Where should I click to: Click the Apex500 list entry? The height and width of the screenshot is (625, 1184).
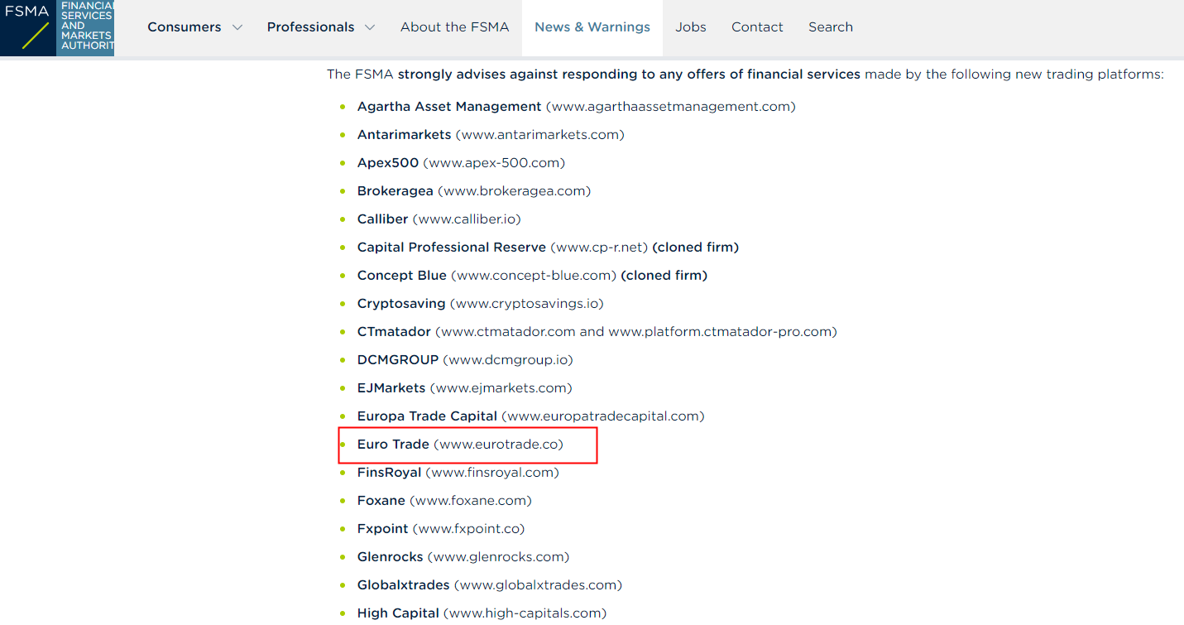point(461,163)
